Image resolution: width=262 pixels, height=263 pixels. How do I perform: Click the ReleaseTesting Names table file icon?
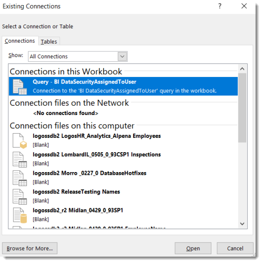click(20, 197)
